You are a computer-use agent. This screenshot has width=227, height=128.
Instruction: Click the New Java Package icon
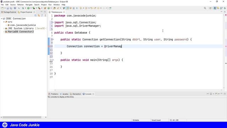tap(45, 8)
